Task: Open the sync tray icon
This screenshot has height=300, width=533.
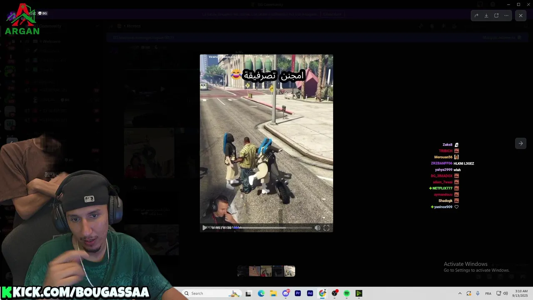Action: click(469, 293)
